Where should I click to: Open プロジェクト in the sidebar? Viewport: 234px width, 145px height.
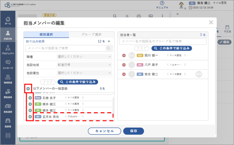tap(8, 50)
